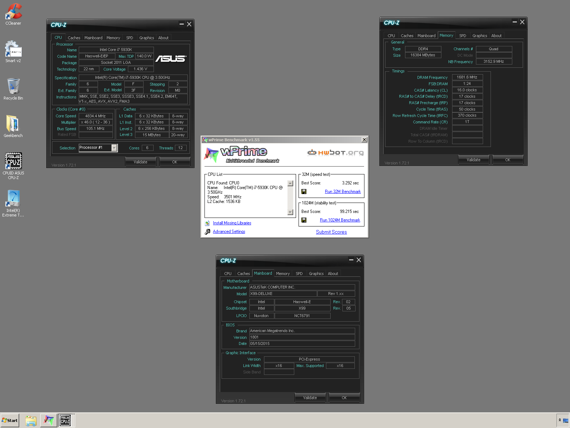Click the NB Frequency 3152.9 MHz value
The image size is (570, 428).
click(x=494, y=61)
